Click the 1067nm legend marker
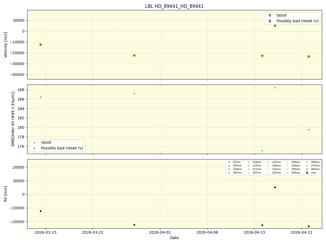This screenshot has width=326, height=244. pyautogui.click(x=229, y=173)
